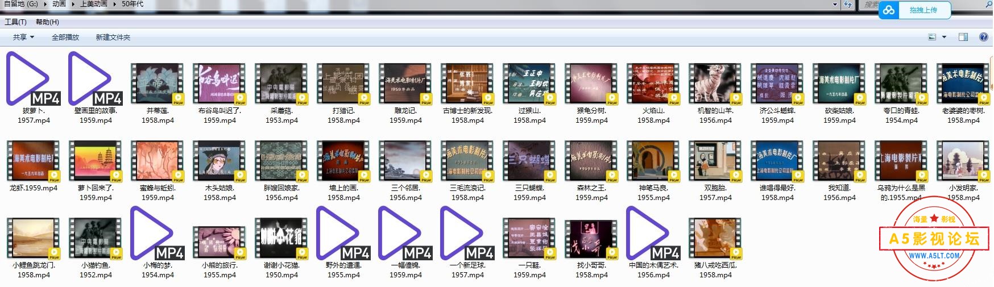Select the 拔萝卜.1957.mp4 file icon
This screenshot has height=287, width=994.
click(33, 78)
